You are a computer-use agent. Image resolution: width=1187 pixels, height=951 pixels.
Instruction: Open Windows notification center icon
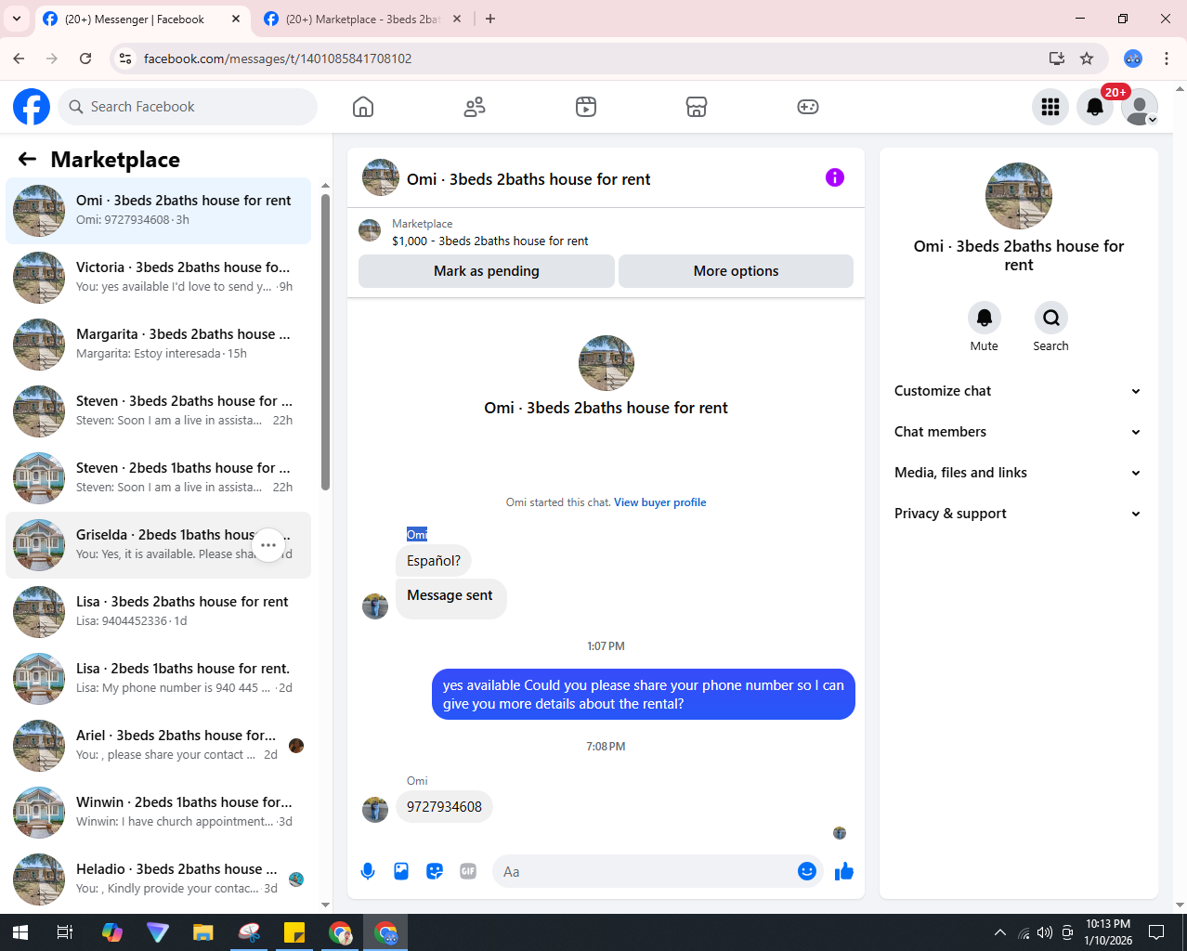1156,932
